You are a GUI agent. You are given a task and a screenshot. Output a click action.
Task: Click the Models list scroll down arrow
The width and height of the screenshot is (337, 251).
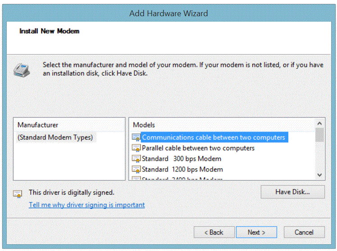pyautogui.click(x=319, y=175)
